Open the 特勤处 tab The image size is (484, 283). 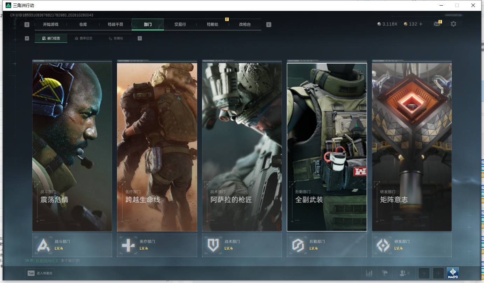click(213, 24)
